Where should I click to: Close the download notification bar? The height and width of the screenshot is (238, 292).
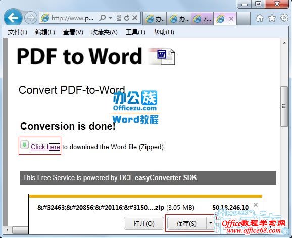click(x=256, y=205)
